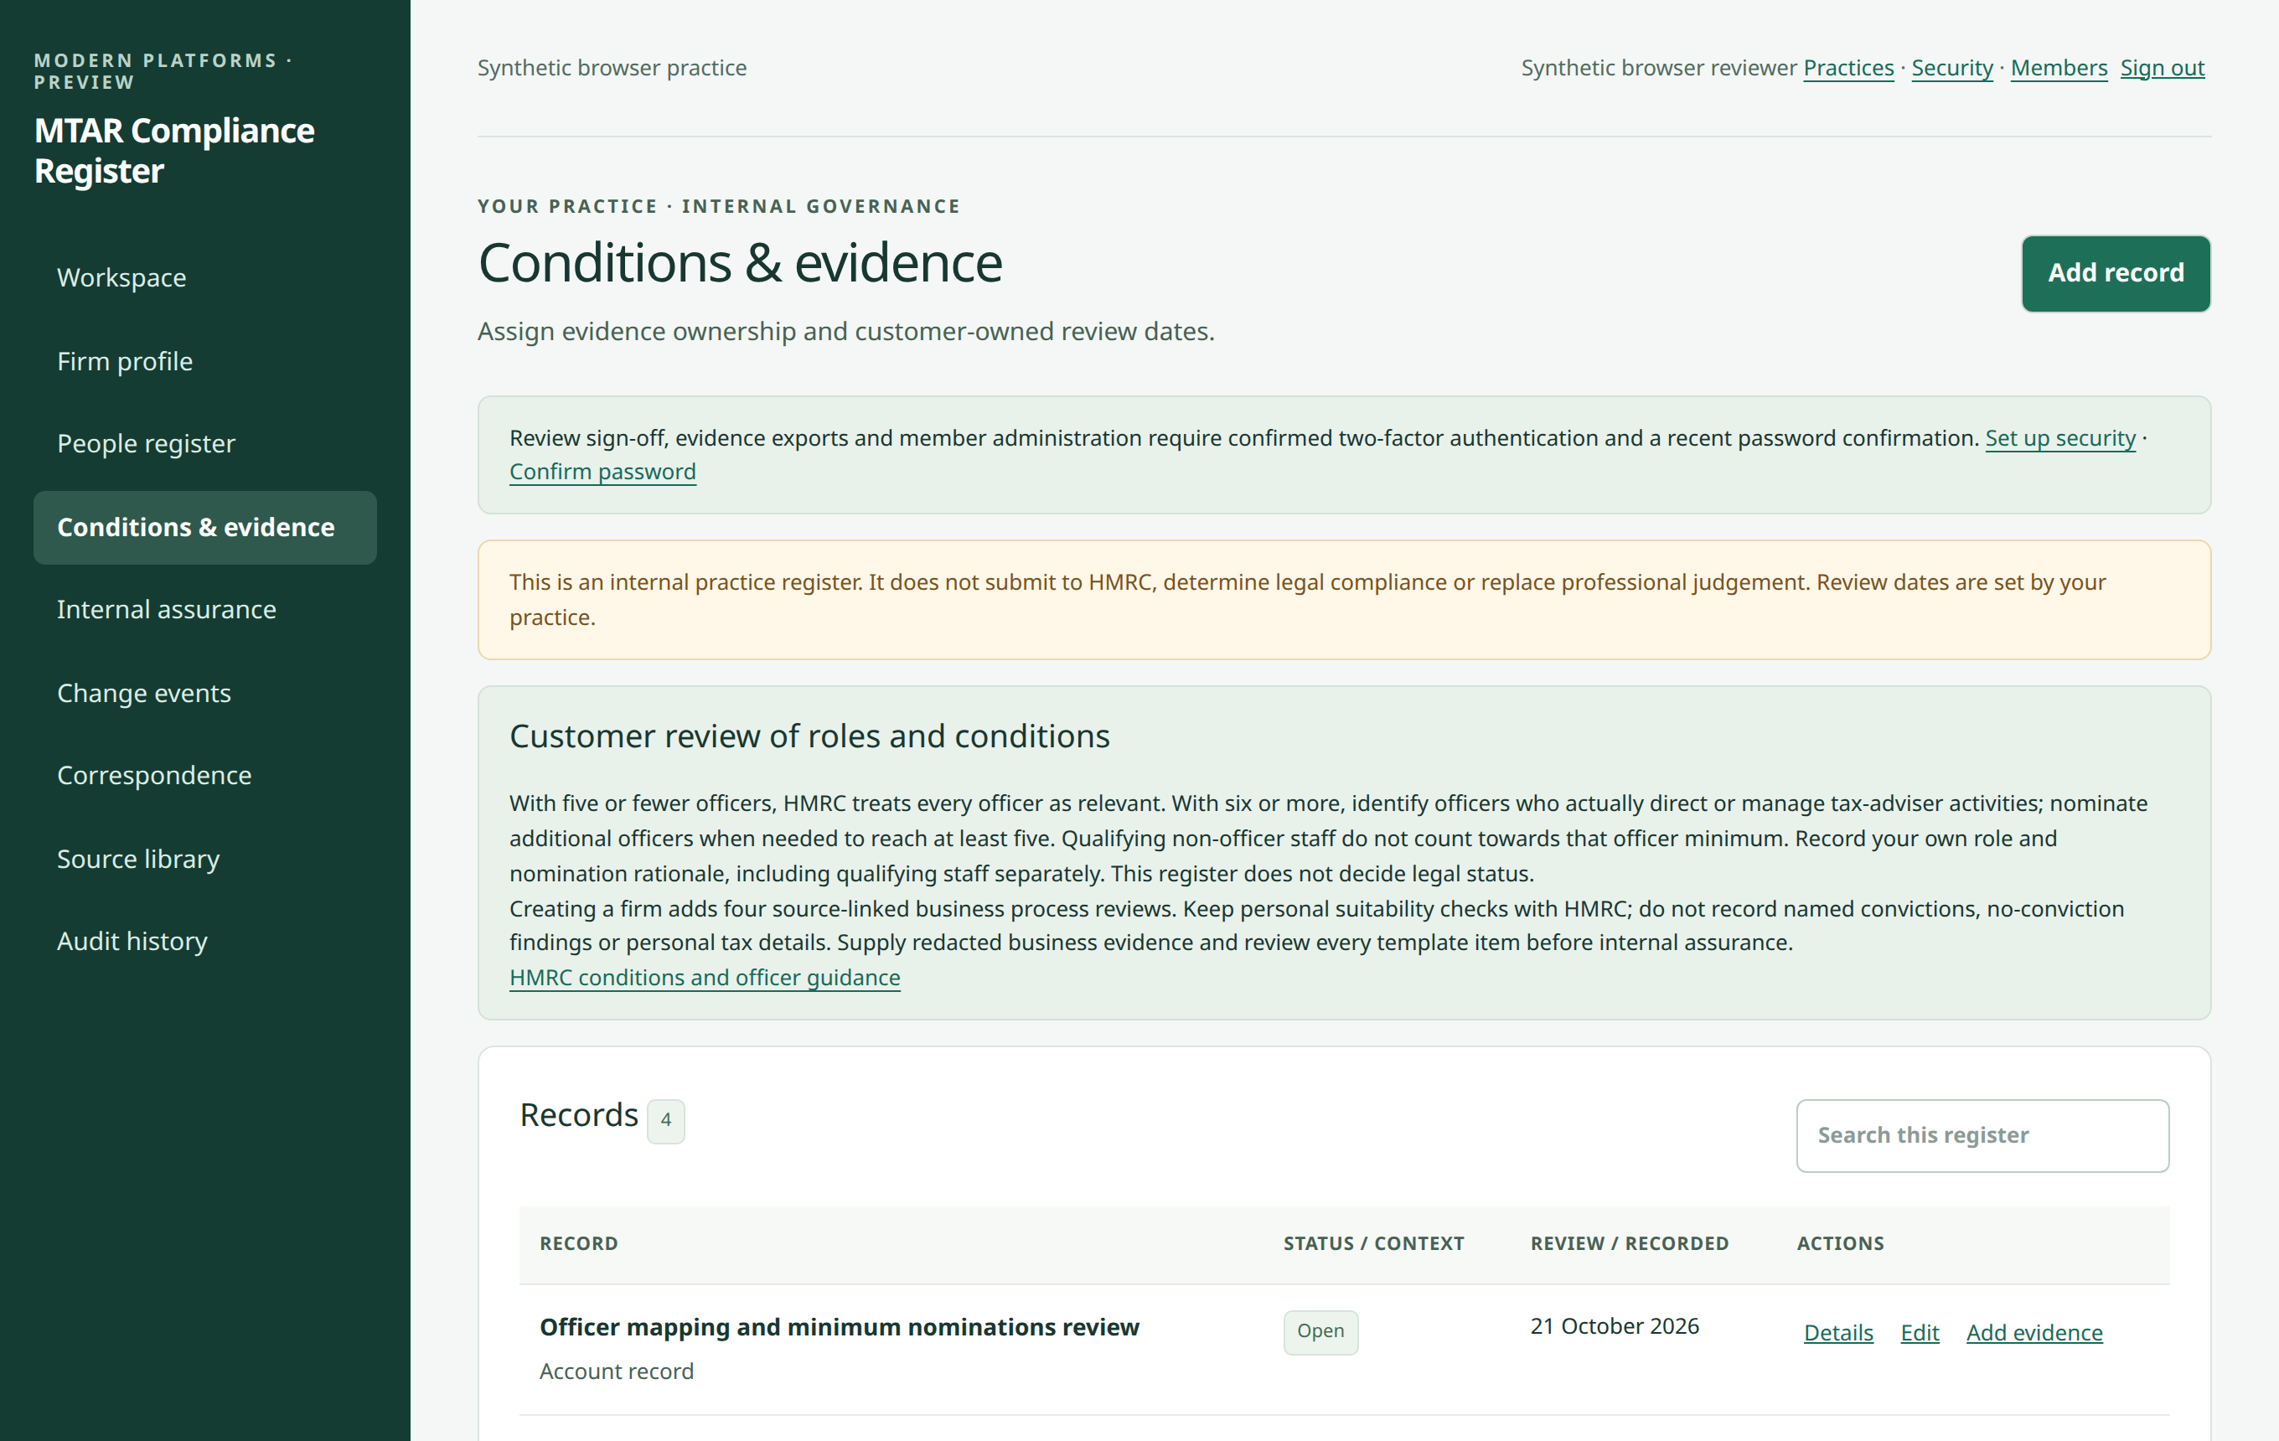Viewport: 2279px width, 1441px height.
Task: Click the 'Synthetic browser practice' header text
Action: [612, 68]
